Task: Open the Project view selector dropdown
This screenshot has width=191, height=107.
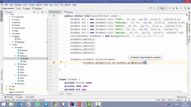Action: pos(10,12)
